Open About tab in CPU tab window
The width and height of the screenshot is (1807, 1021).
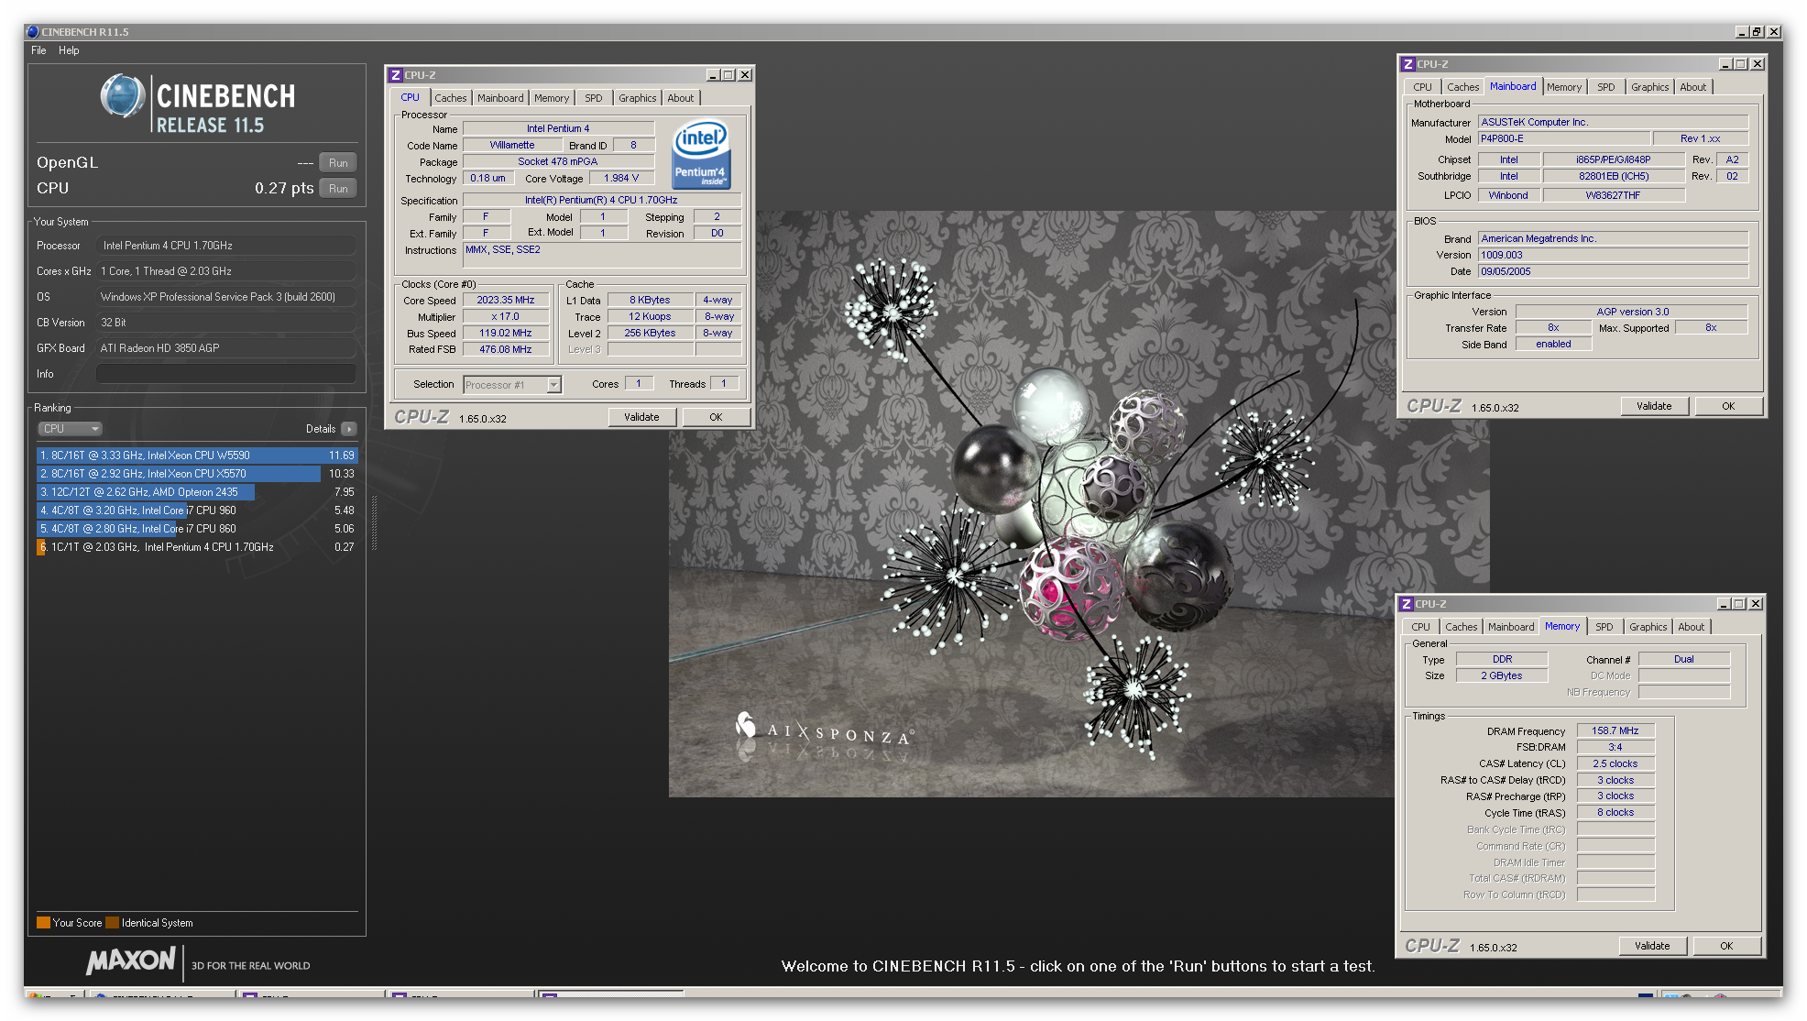click(x=680, y=98)
